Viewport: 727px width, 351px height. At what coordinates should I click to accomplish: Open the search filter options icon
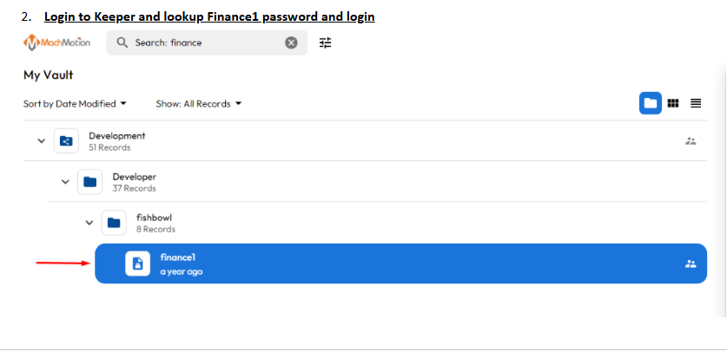pyautogui.click(x=326, y=42)
